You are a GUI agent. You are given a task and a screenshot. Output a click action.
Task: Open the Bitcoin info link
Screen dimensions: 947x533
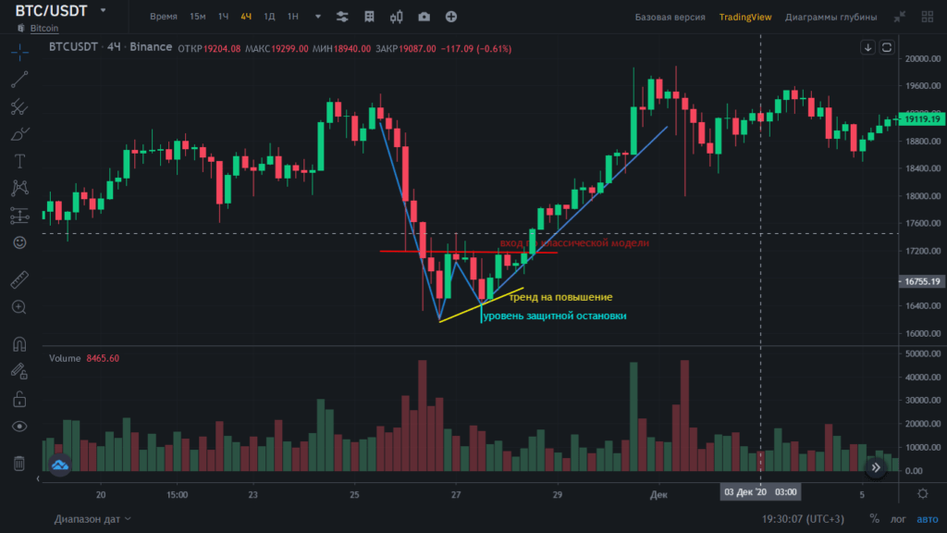43,29
